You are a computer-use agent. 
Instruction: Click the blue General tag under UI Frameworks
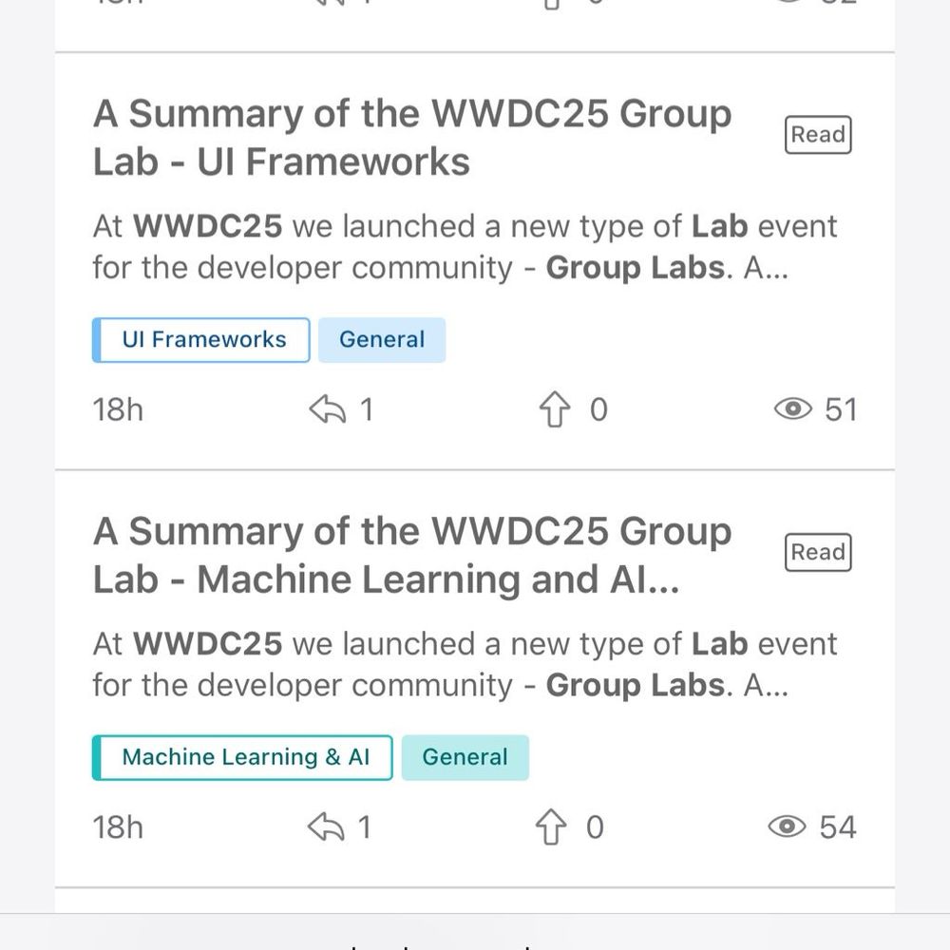(382, 340)
